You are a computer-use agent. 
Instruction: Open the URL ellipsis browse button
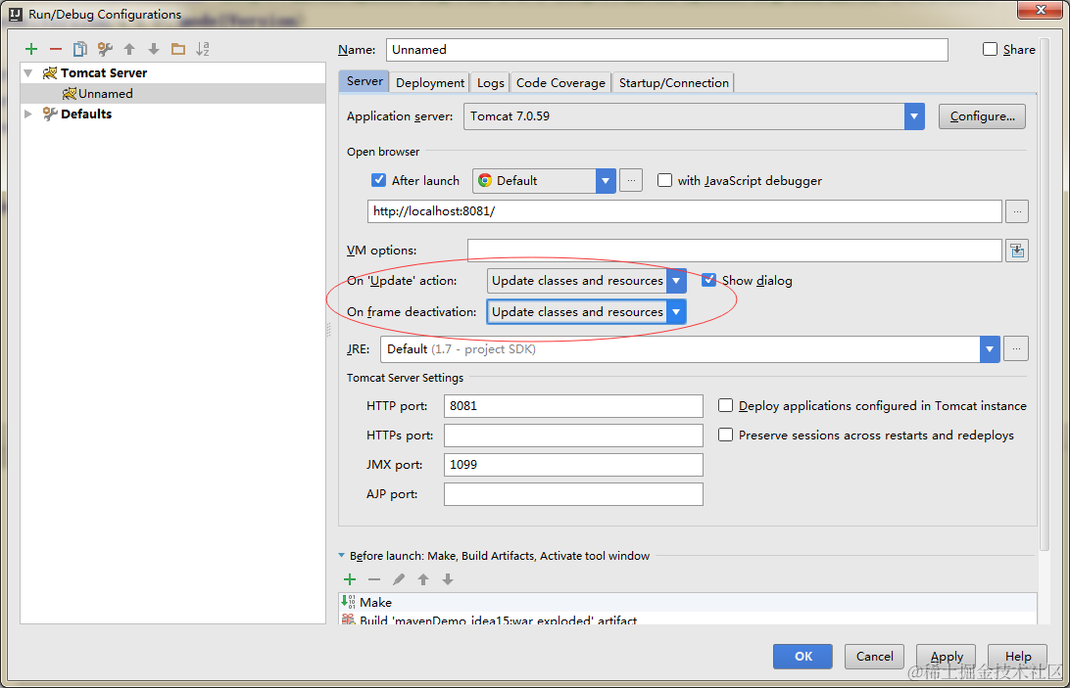point(1017,211)
